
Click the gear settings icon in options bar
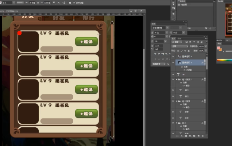pyautogui.click(x=70, y=3)
